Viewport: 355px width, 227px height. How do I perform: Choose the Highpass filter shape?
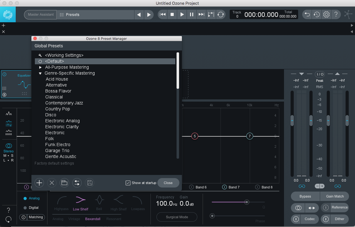61,203
